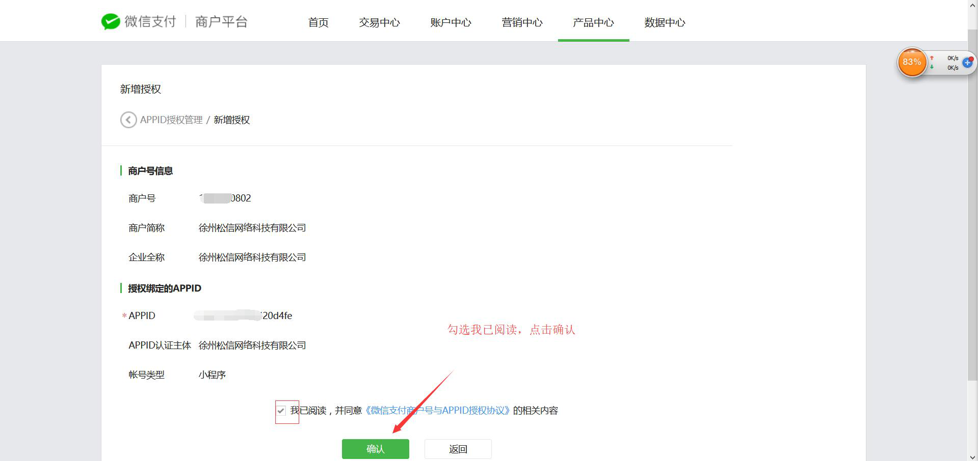Click the merchant number ending 0802

[225, 198]
